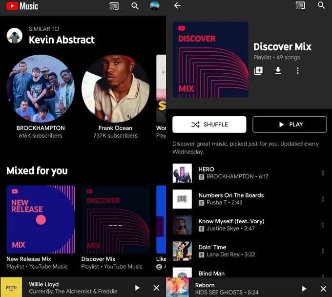The height and width of the screenshot is (297, 332).
Task: Play Reborn in the mini player
Action: click(304, 289)
